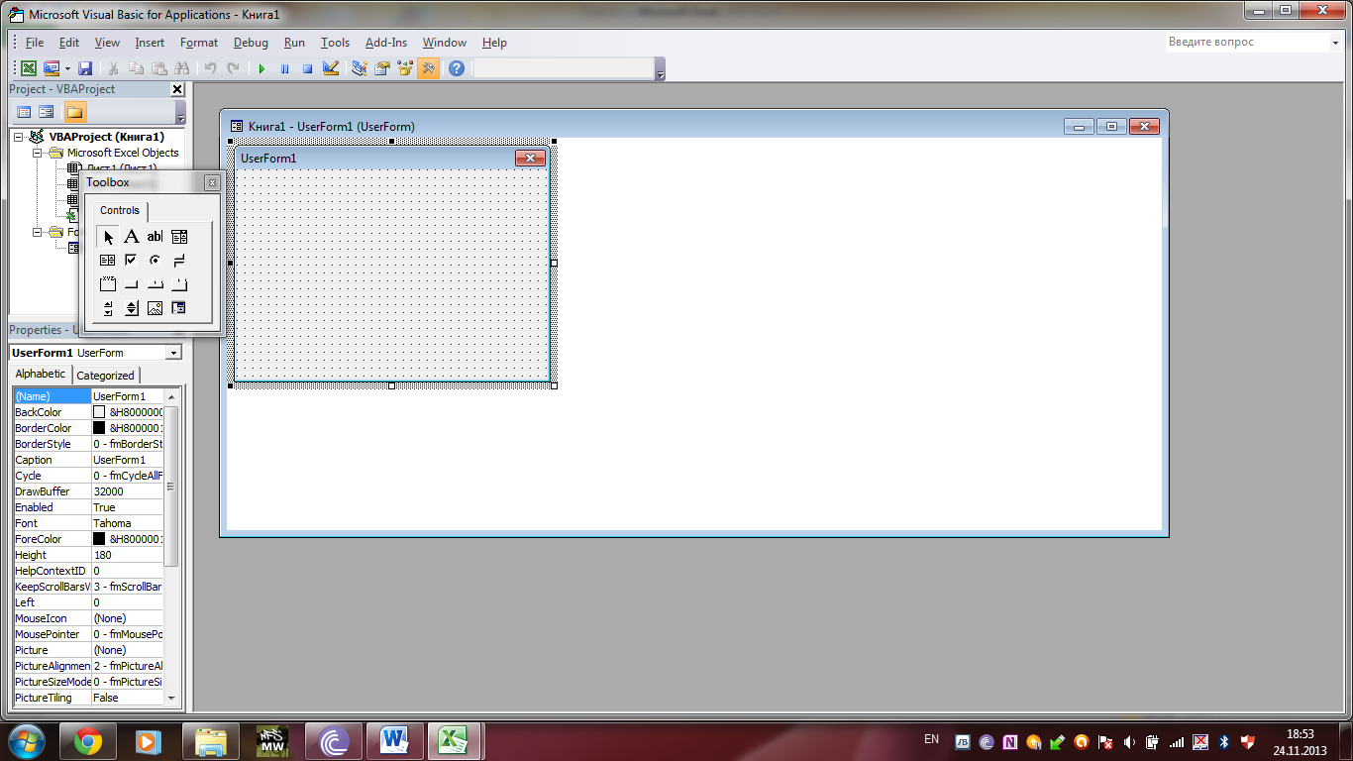This screenshot has width=1353, height=761.
Task: Open Microsoft Word from the taskbar
Action: point(394,741)
